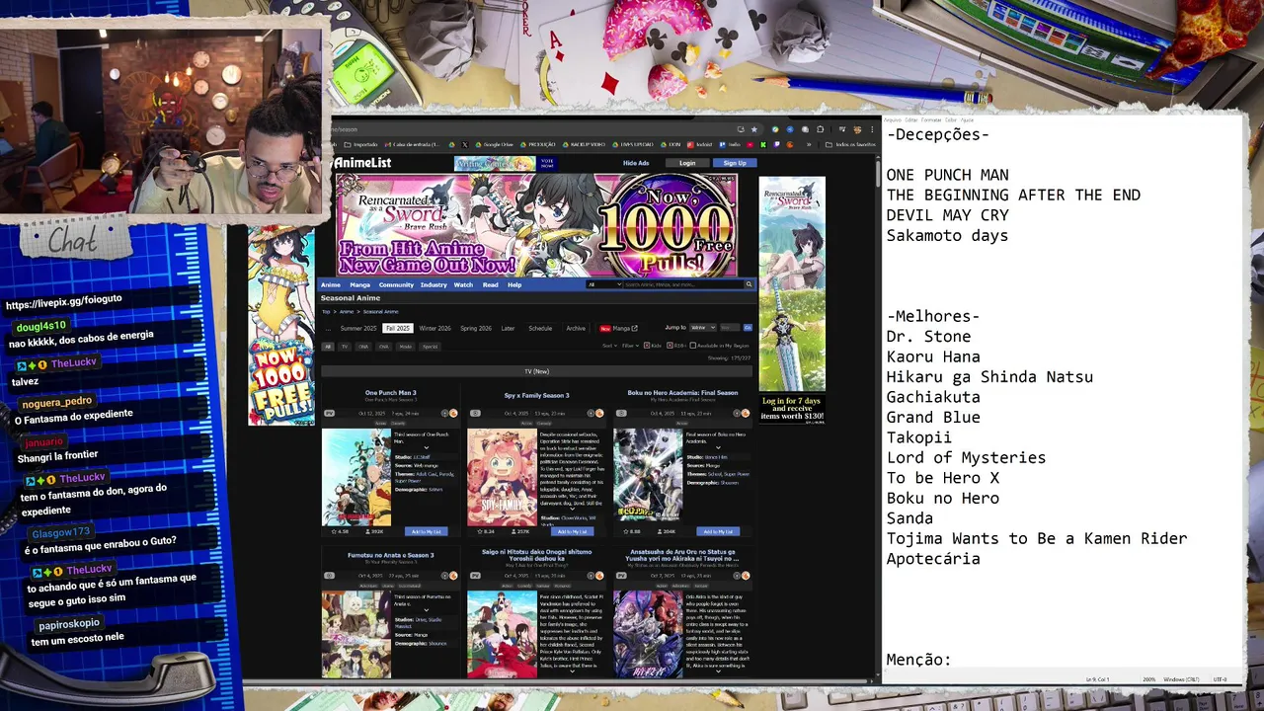
Task: Open the Formatar menu in Notepad
Action: pyautogui.click(x=931, y=119)
